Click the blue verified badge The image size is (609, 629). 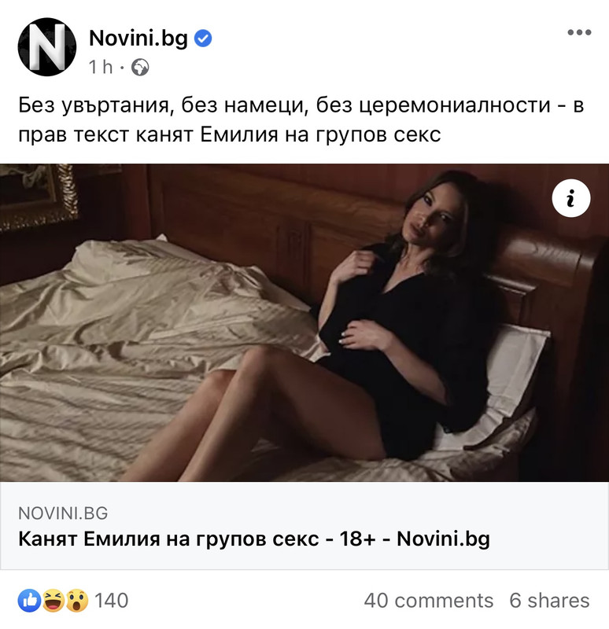[203, 39]
